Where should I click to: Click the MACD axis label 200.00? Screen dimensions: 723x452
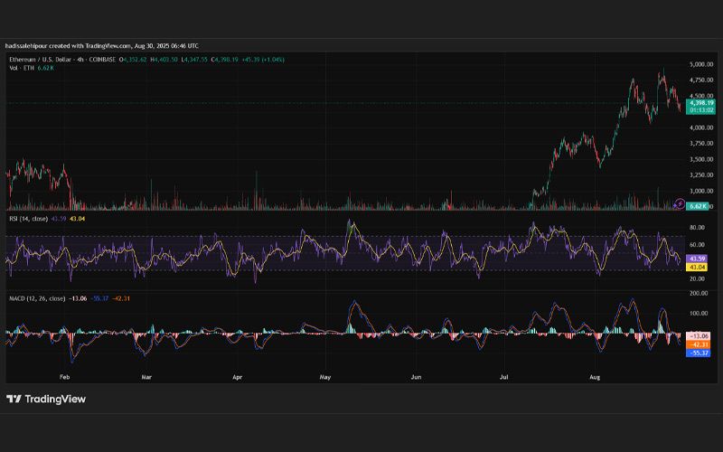(699, 293)
